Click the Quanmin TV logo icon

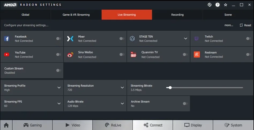[x=133, y=55]
